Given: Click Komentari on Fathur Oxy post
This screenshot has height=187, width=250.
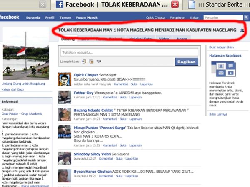Looking at the screenshot, I should click(x=110, y=97).
